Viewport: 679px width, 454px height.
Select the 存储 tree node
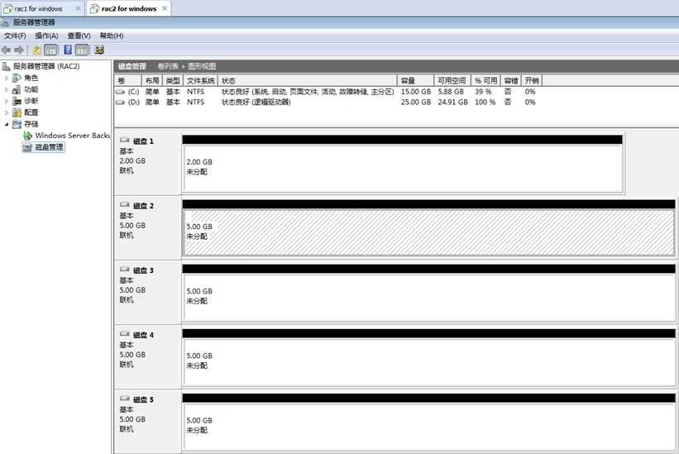point(31,124)
